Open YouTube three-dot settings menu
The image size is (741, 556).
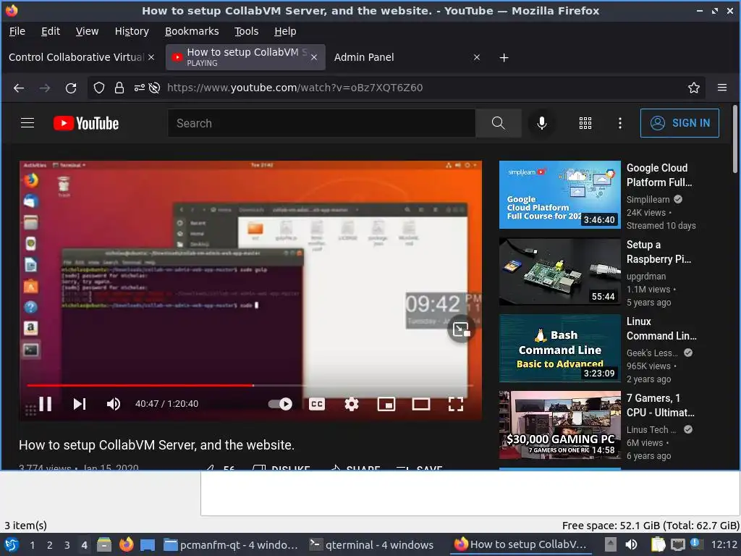(620, 123)
